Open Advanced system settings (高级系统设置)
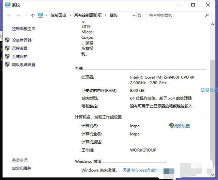The image size is (218, 180). coord(24,65)
